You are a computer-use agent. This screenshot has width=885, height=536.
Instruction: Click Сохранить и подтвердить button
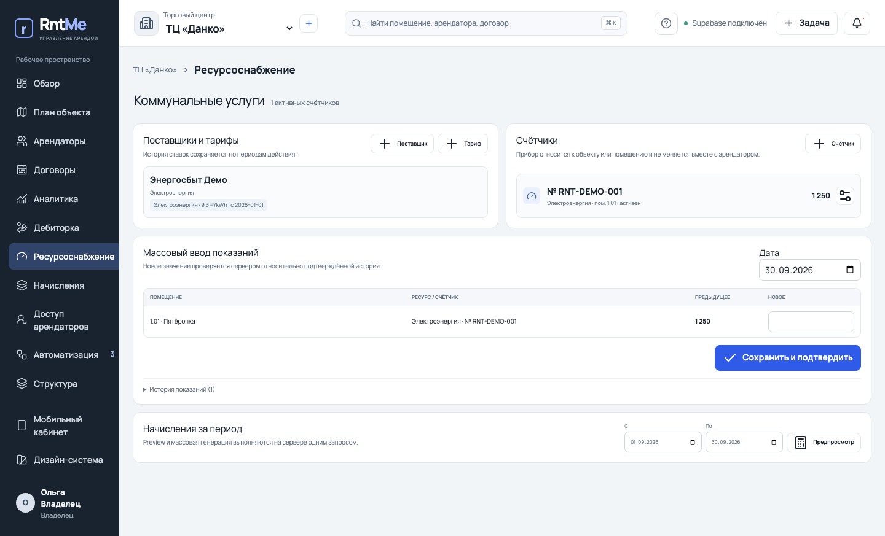(787, 358)
